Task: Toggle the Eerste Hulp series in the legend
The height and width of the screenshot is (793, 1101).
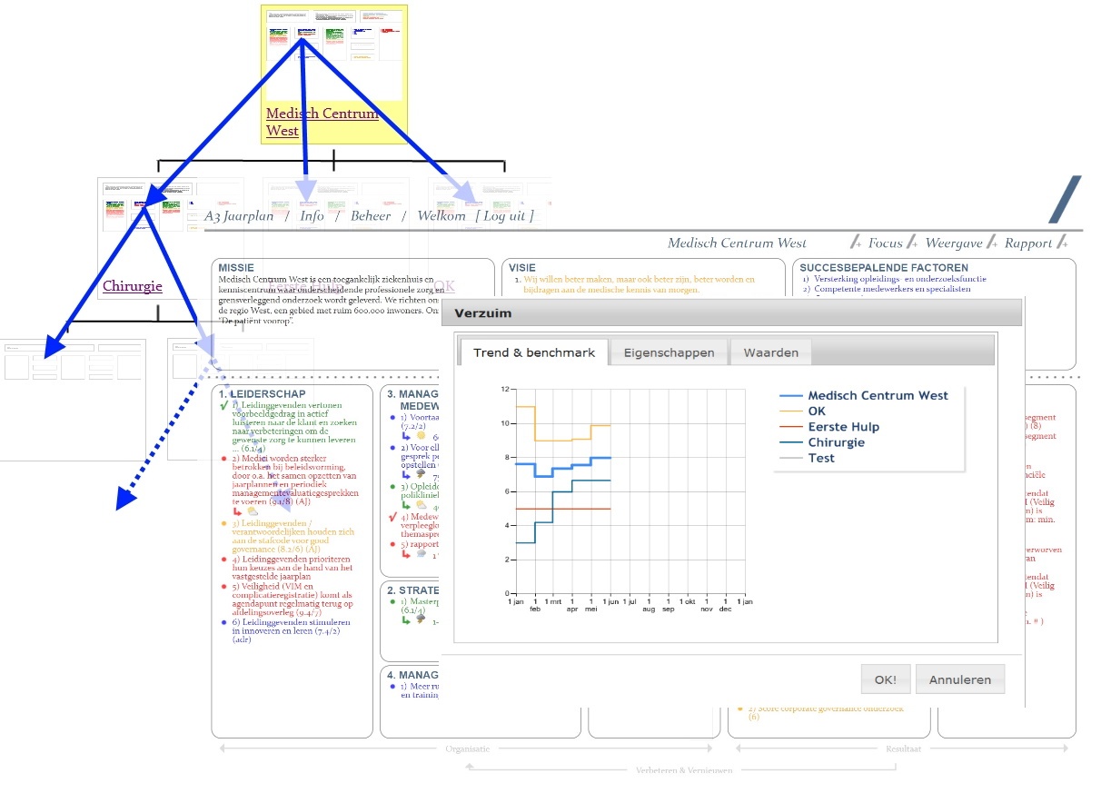Action: tap(843, 427)
